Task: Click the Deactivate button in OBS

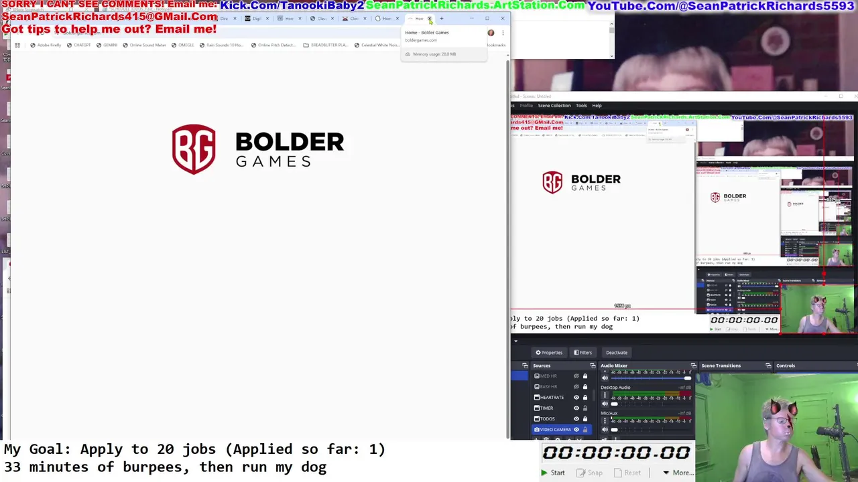Action: tap(617, 353)
